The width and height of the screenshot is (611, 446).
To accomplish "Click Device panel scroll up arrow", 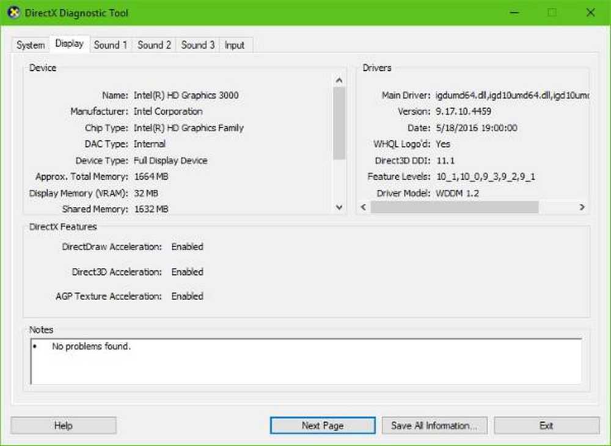I will [x=339, y=81].
